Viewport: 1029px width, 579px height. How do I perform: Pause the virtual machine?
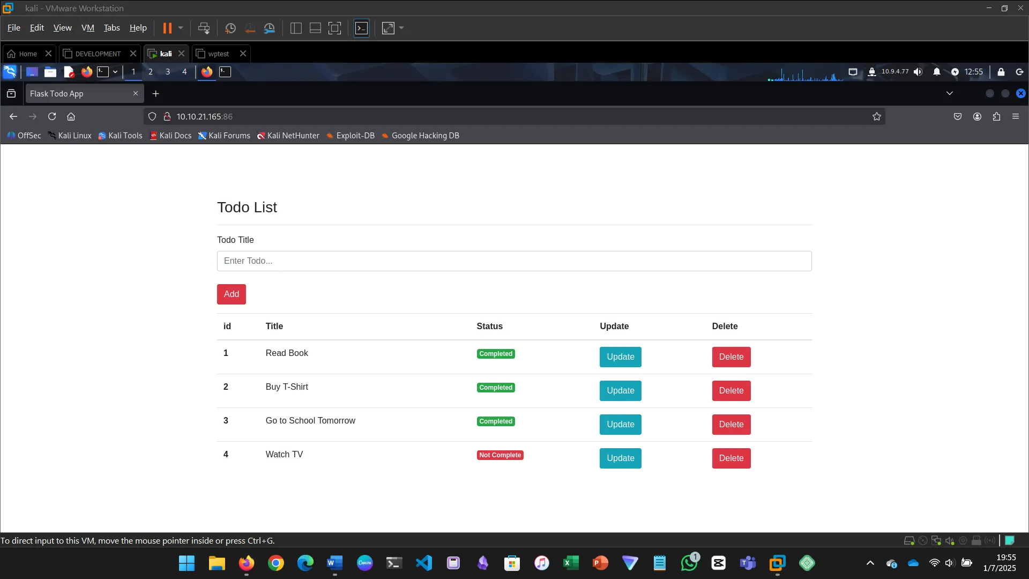pos(167,28)
